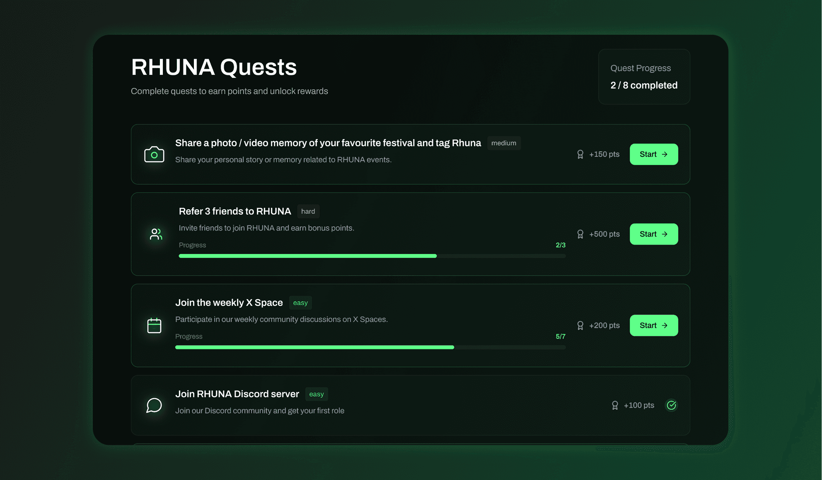Click the award ribbon icon beside +200 pts

[580, 326]
